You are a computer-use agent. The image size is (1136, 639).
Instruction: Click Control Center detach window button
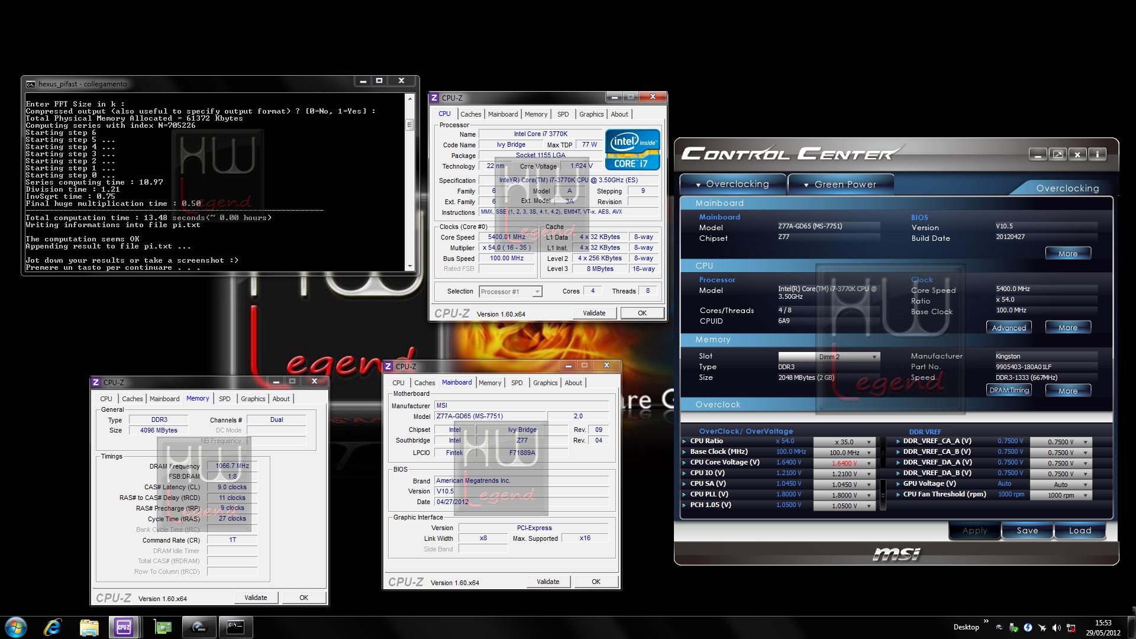[x=1058, y=154]
